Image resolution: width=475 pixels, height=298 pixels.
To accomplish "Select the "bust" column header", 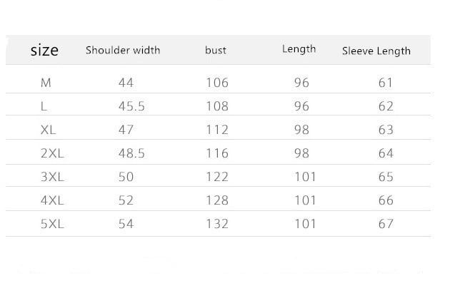I will pyautogui.click(x=215, y=51).
